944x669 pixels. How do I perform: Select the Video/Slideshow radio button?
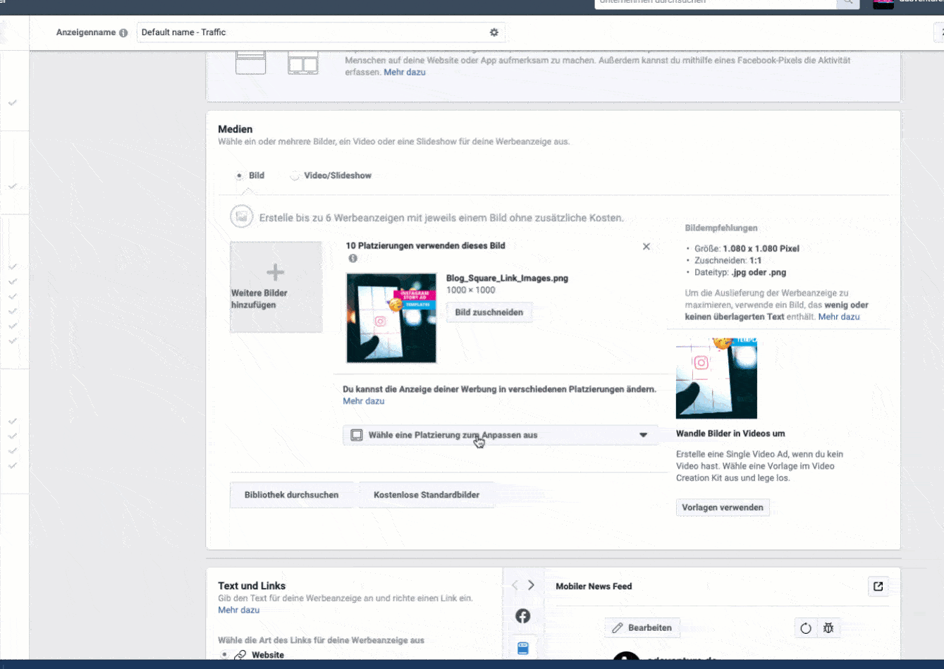click(x=295, y=176)
